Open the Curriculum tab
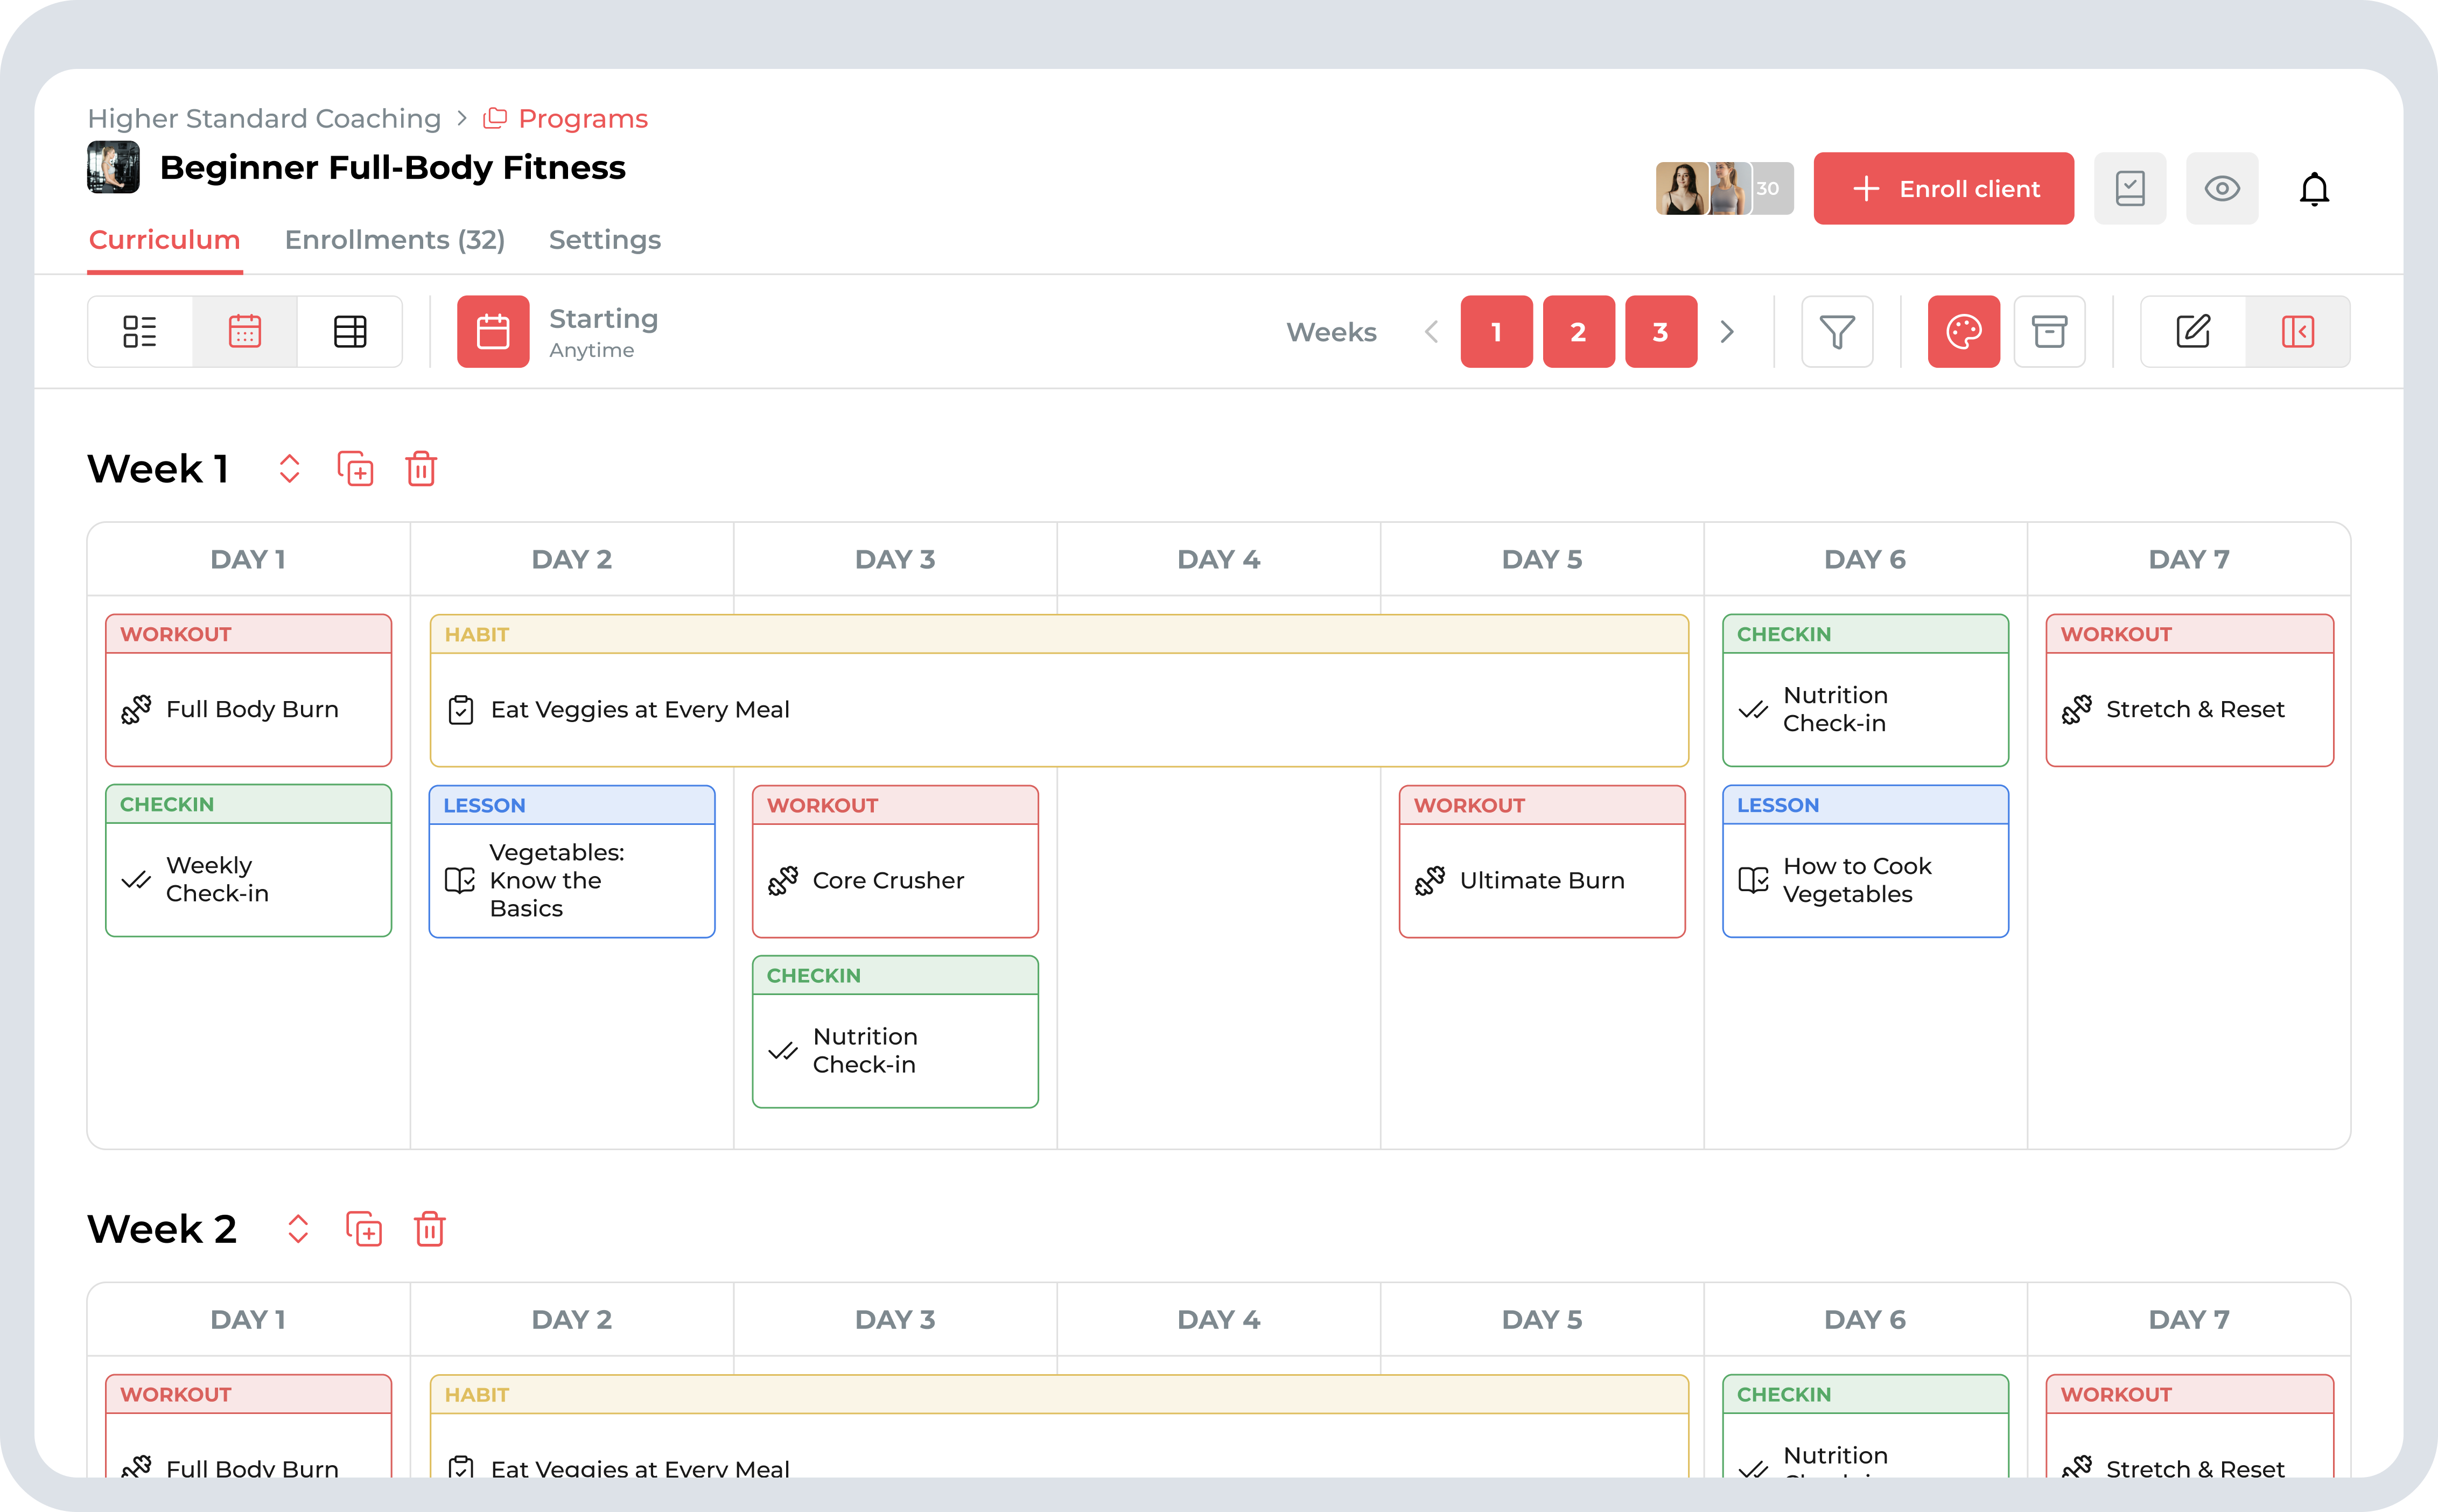The image size is (2438, 1512). click(x=165, y=240)
